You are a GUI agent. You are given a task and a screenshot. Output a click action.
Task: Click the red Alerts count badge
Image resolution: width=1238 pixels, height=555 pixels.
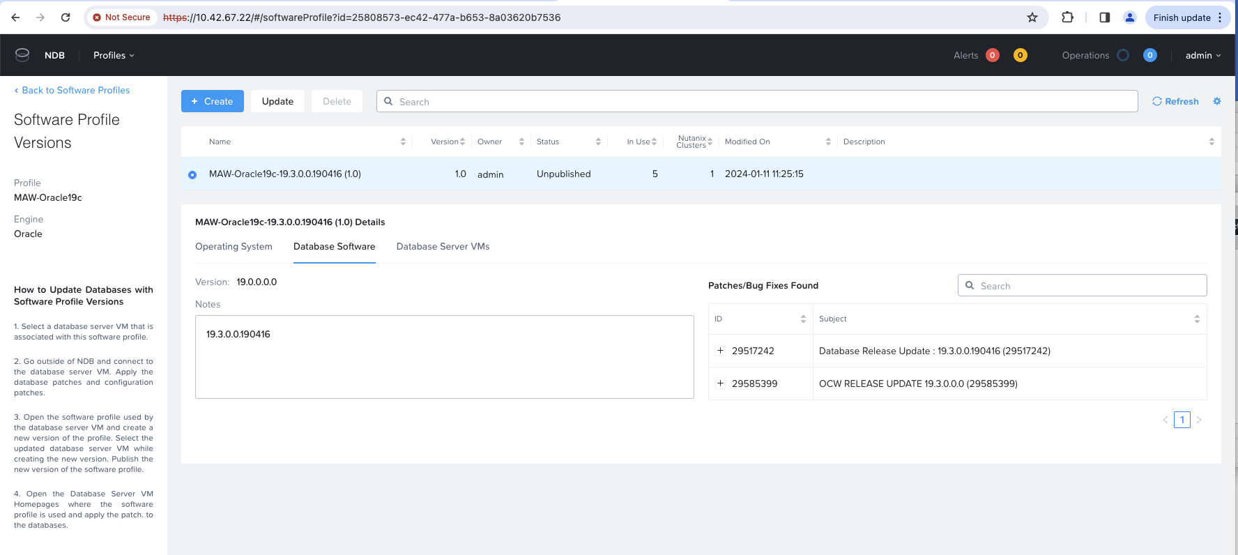coord(992,55)
